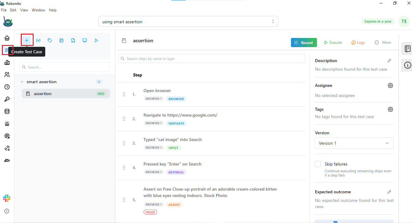This screenshot has height=223, width=412.
Task: Select the tags icon in the toolbar
Action: point(50,40)
